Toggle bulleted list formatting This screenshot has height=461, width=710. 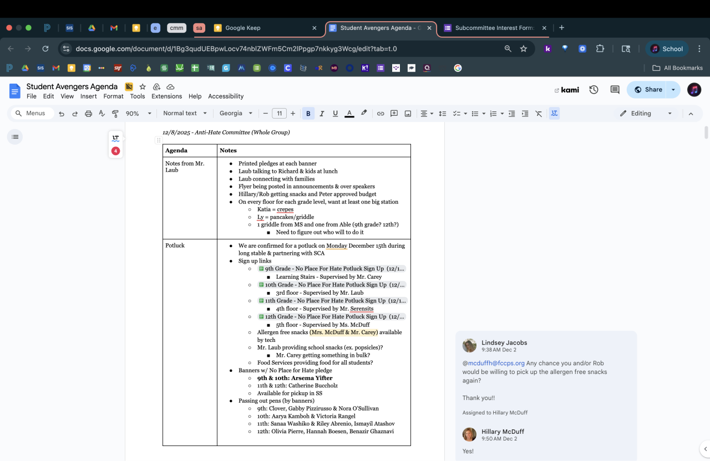click(x=475, y=114)
